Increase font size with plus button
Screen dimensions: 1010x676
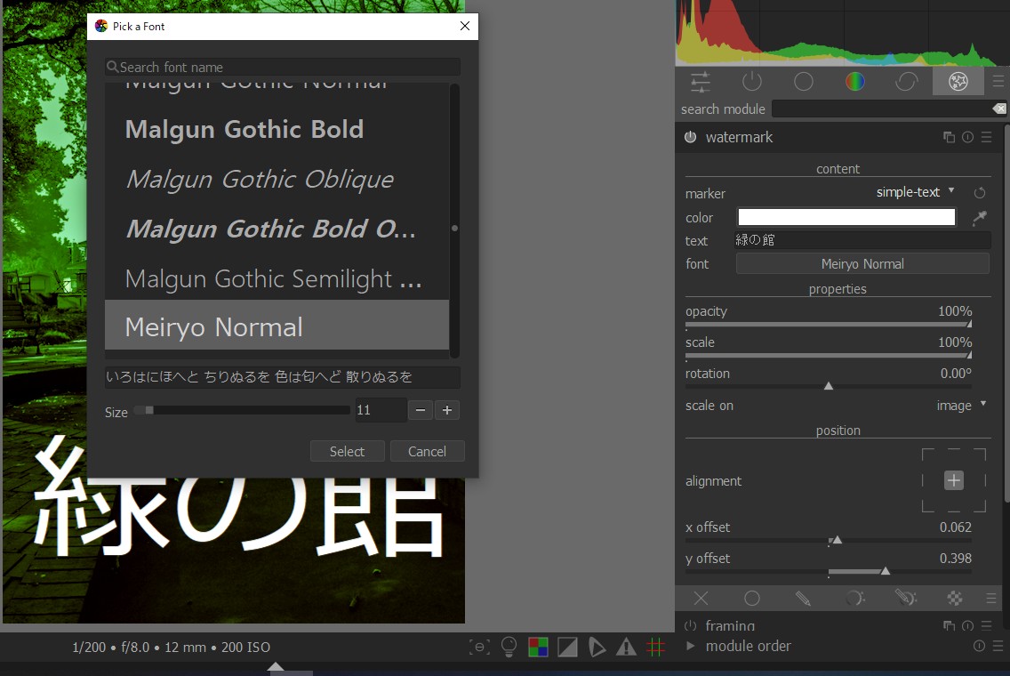coord(447,410)
